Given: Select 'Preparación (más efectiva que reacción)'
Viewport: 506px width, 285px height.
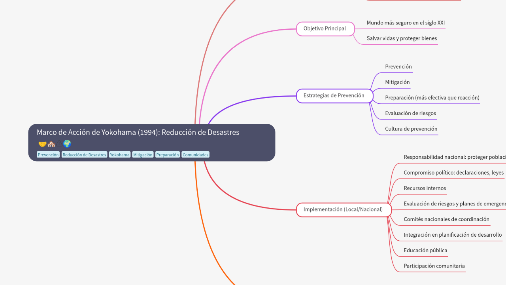Looking at the screenshot, I should click(x=432, y=98).
